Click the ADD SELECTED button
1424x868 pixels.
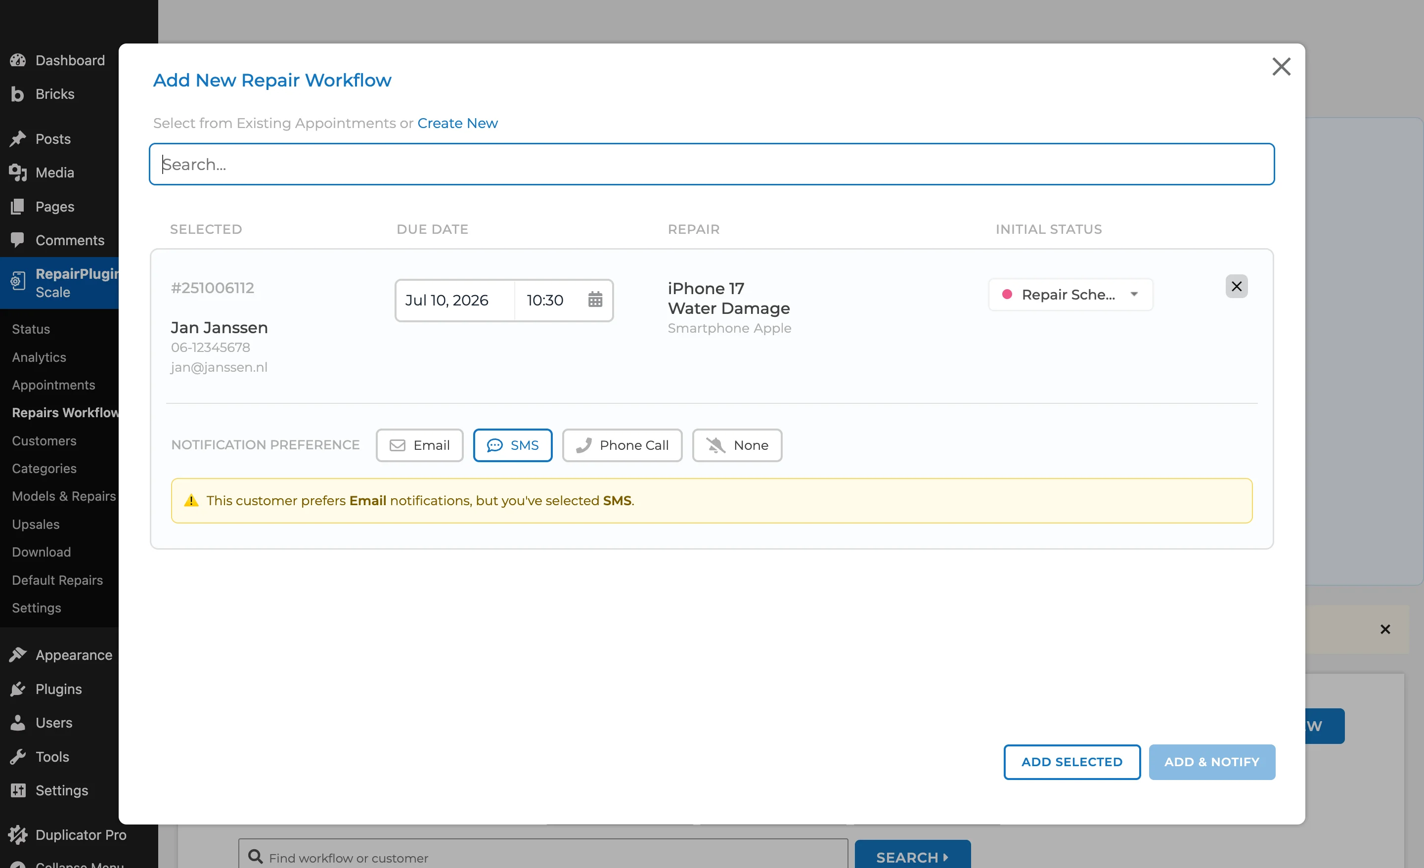(1071, 762)
